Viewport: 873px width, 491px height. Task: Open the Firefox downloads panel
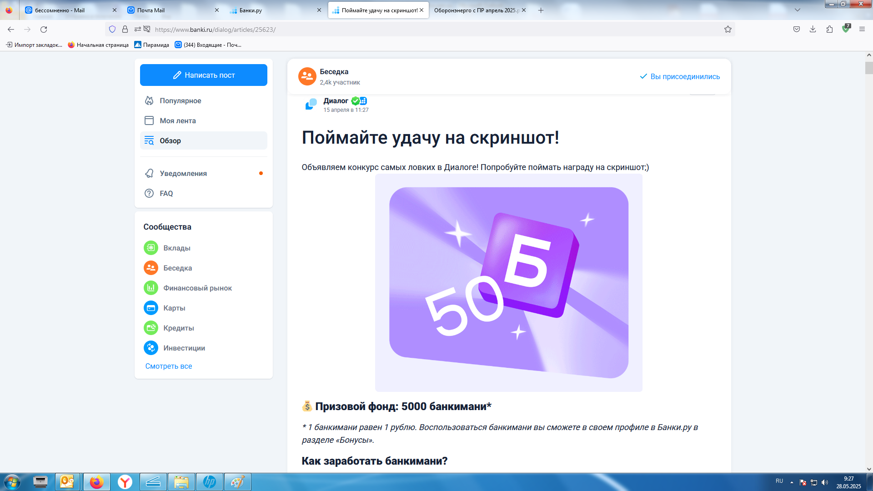click(x=813, y=29)
